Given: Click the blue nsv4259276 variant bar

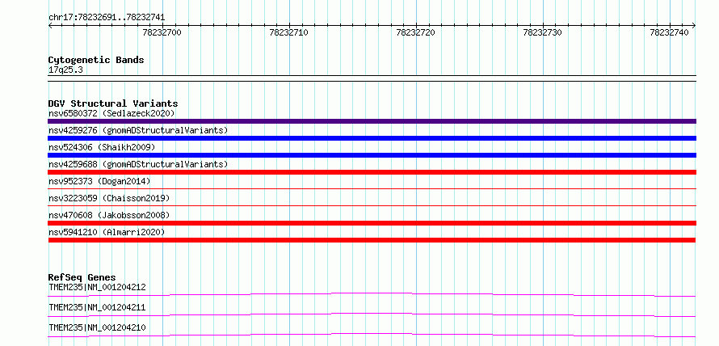Looking at the screenshot, I should click(x=372, y=138).
